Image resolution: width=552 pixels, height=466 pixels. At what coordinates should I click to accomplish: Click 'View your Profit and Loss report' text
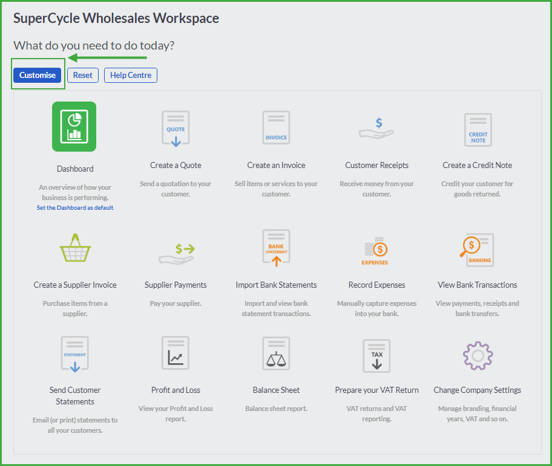point(176,413)
